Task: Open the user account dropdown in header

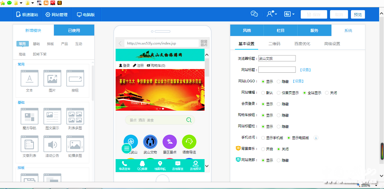Action: pos(271,14)
